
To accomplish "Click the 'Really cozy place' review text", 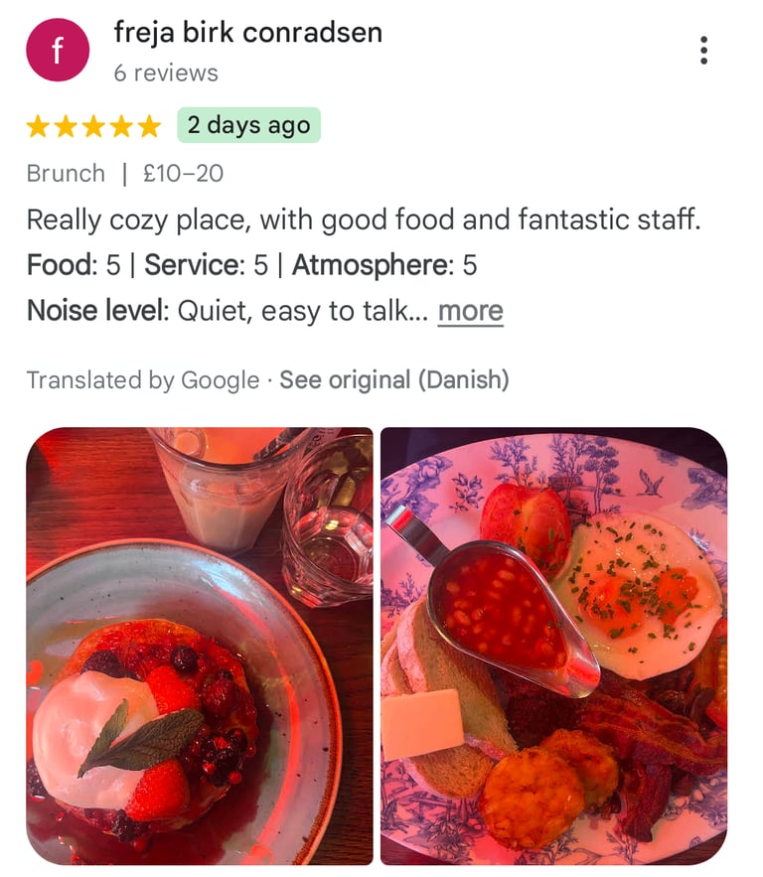I will coord(364,219).
